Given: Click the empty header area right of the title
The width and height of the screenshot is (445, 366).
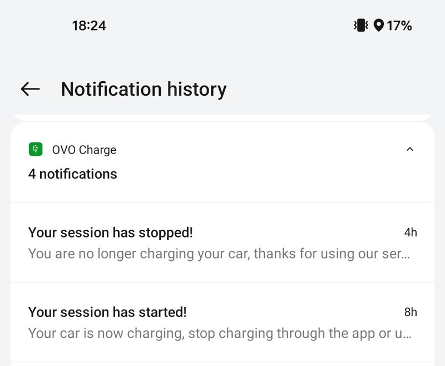Looking at the screenshot, I should pyautogui.click(x=334, y=89).
